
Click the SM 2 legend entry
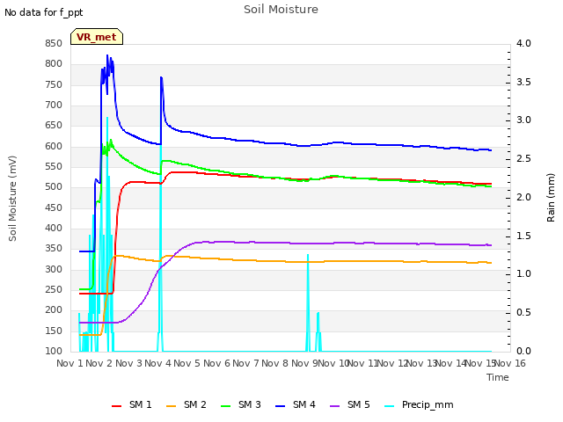coord(186,404)
